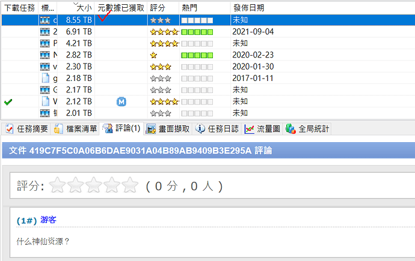Click the document icon of 2.18 TB row
415x261 pixels.
(x=45, y=78)
